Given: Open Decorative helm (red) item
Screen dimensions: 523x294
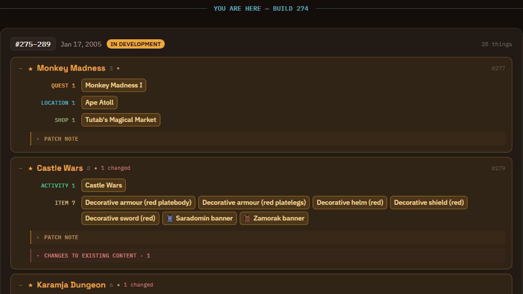Looking at the screenshot, I should coord(350,203).
